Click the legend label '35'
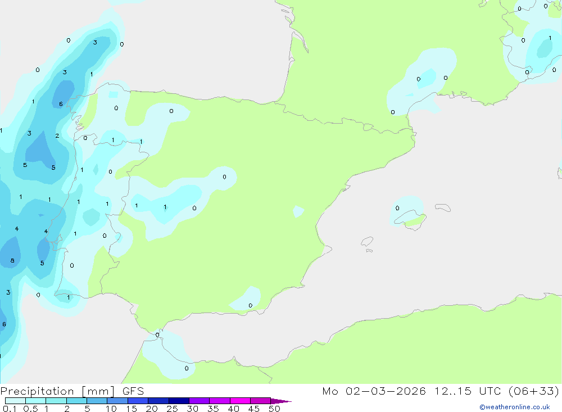 [x=213, y=409]
